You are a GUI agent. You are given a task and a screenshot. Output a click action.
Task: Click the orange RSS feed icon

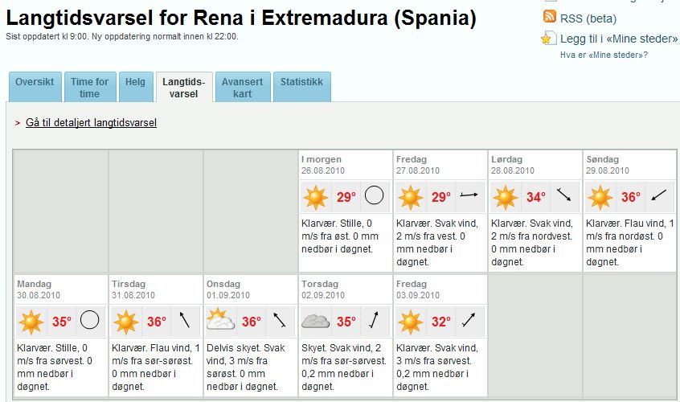[x=550, y=16]
